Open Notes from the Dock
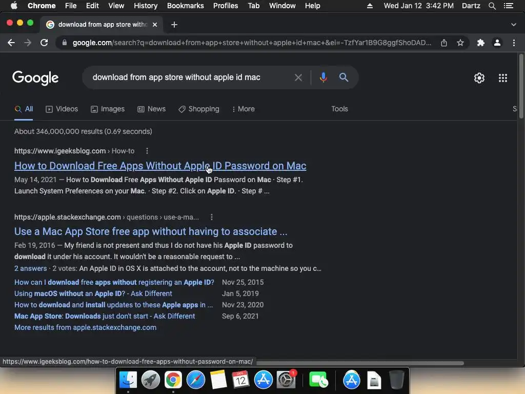 [x=218, y=380]
